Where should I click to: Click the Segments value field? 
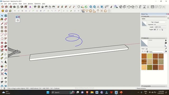click(160, 25)
